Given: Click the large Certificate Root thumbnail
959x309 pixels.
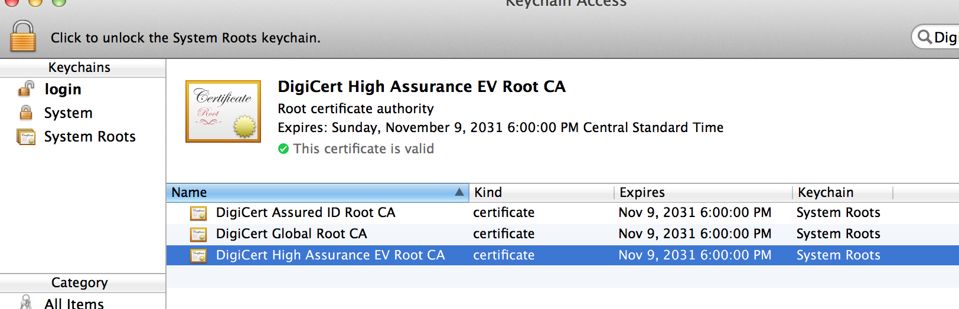Looking at the screenshot, I should tap(223, 111).
